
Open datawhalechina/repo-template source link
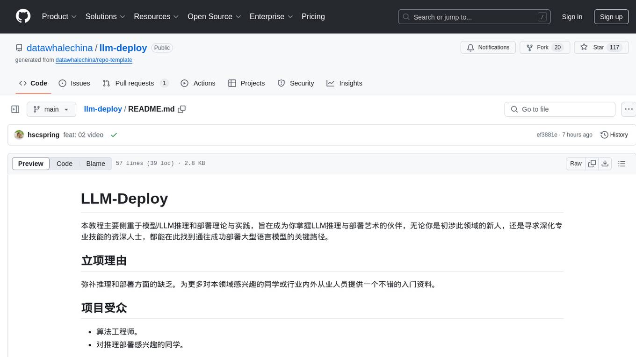pyautogui.click(x=94, y=60)
